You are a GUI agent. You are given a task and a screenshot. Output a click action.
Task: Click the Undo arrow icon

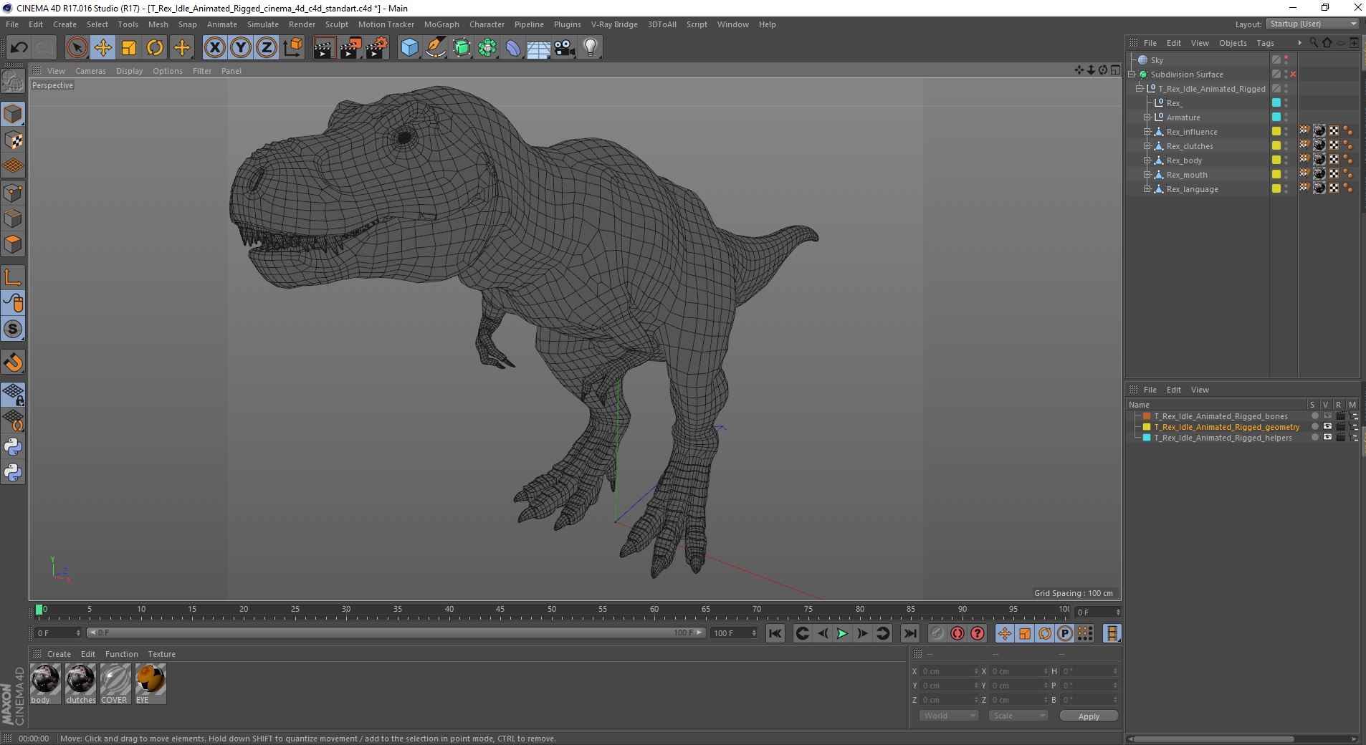(x=19, y=48)
